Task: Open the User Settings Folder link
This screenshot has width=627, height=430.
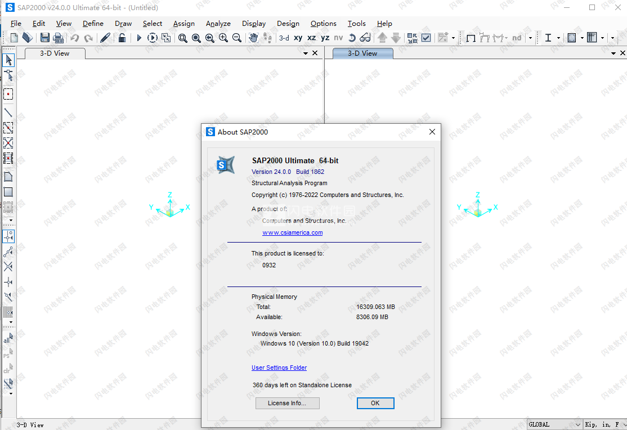Action: (279, 368)
